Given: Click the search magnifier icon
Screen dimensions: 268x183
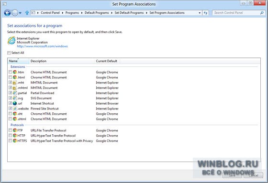Looking at the screenshot, I should [262, 13].
